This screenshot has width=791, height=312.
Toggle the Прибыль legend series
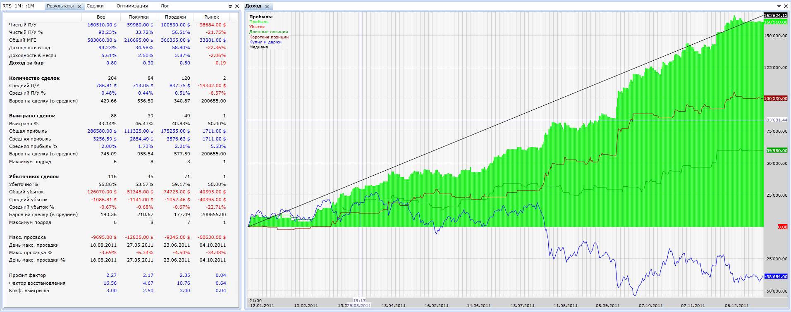tap(259, 21)
